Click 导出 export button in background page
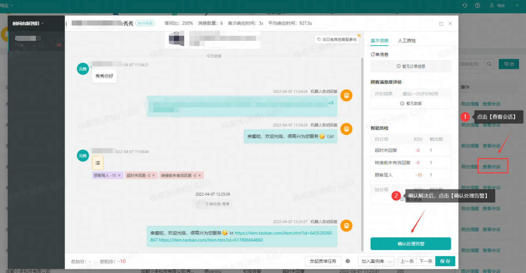The height and width of the screenshot is (273, 526). coord(509,64)
